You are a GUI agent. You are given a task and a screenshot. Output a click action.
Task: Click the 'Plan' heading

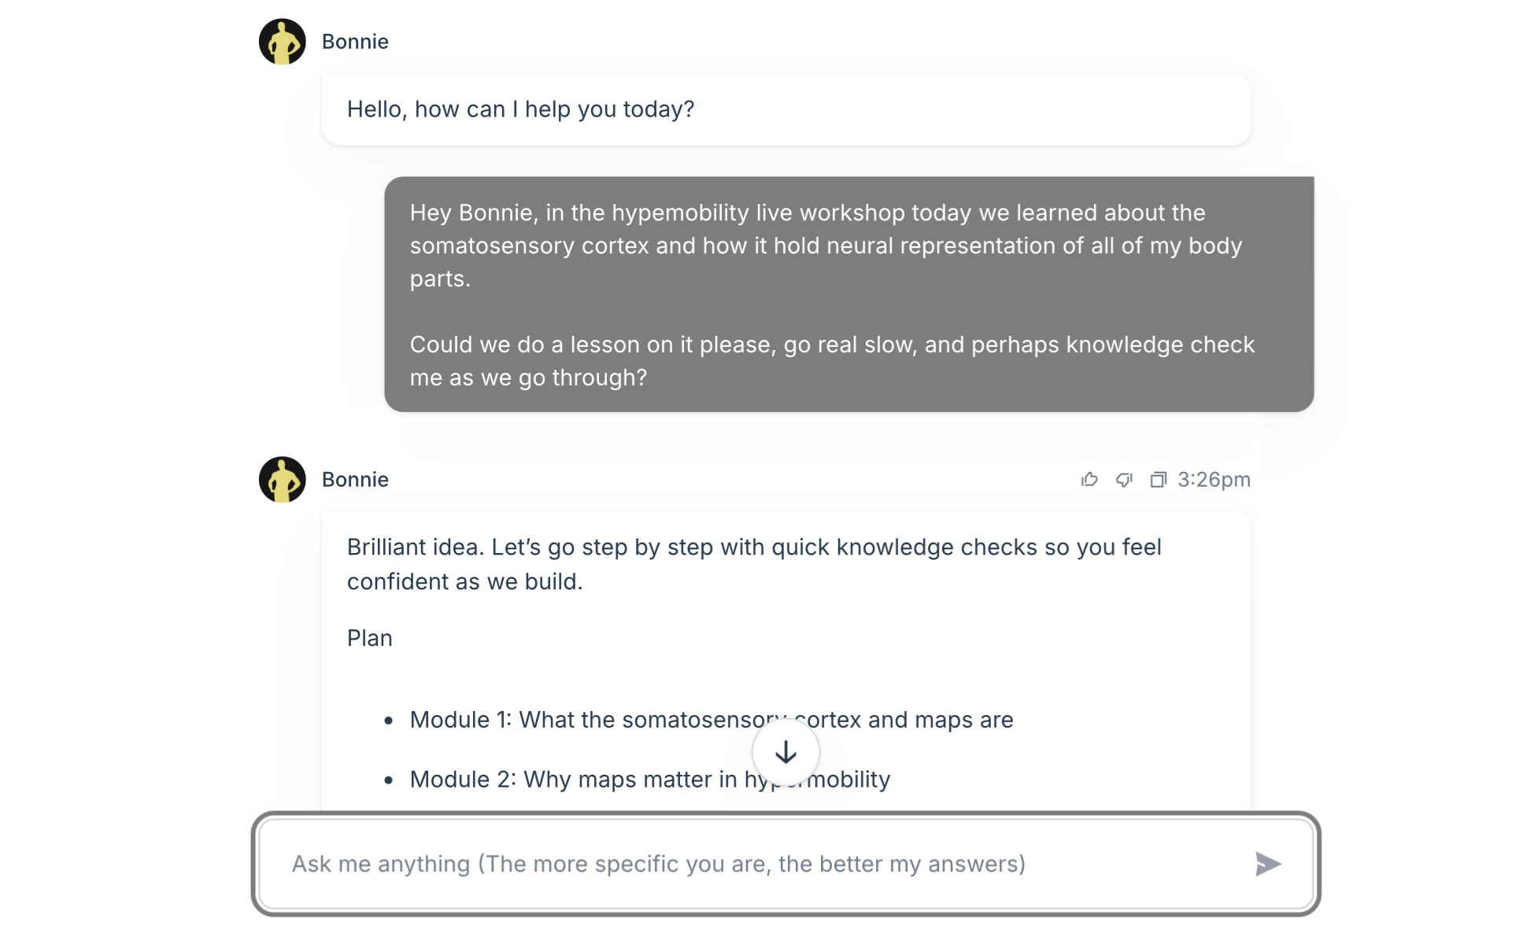[369, 637]
